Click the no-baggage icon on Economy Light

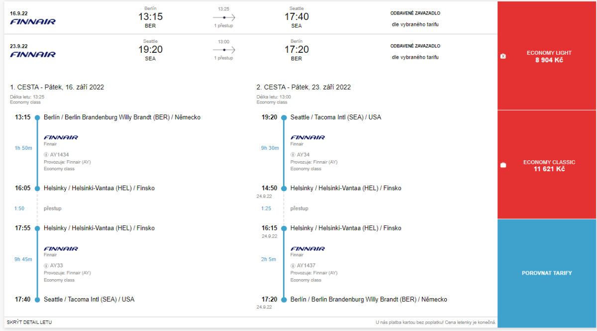point(503,56)
